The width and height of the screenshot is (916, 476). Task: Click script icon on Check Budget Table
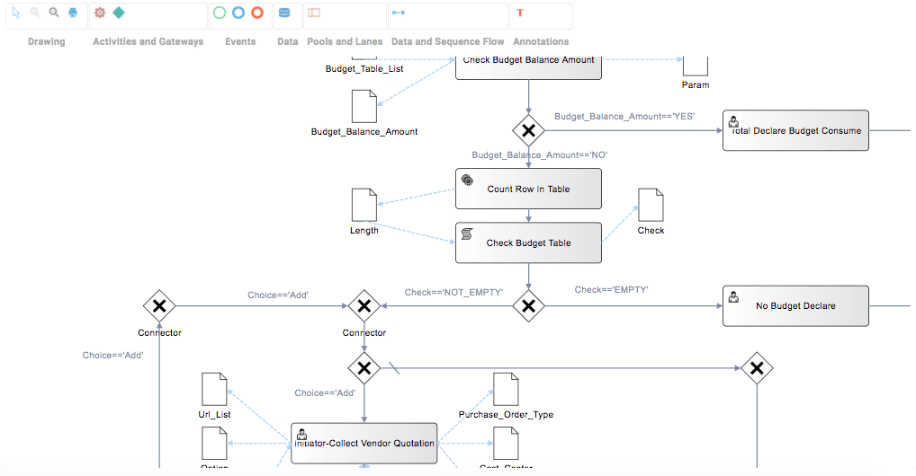(467, 234)
